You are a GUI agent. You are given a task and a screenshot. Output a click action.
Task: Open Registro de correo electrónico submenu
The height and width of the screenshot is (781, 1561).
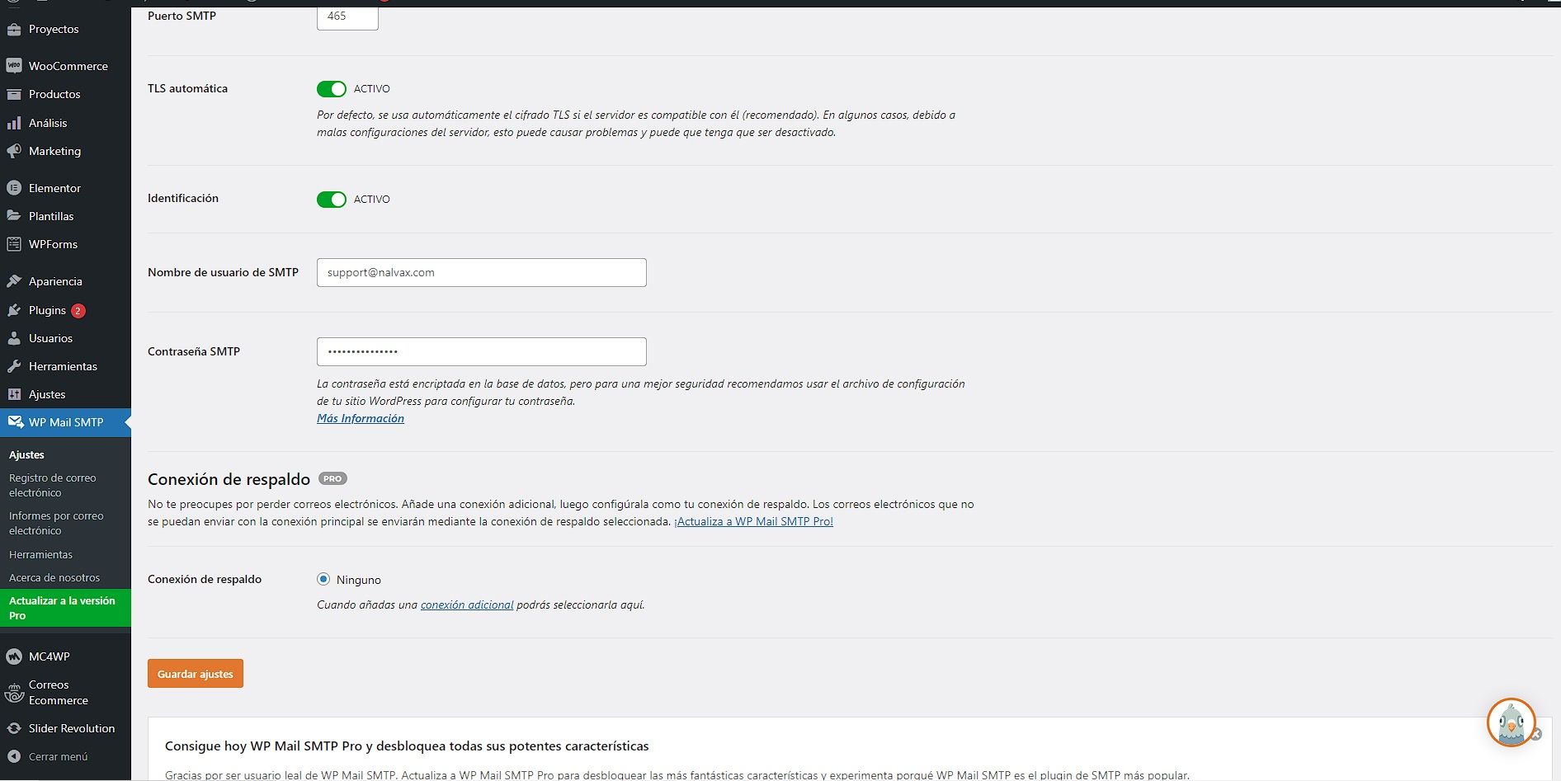[x=53, y=485]
